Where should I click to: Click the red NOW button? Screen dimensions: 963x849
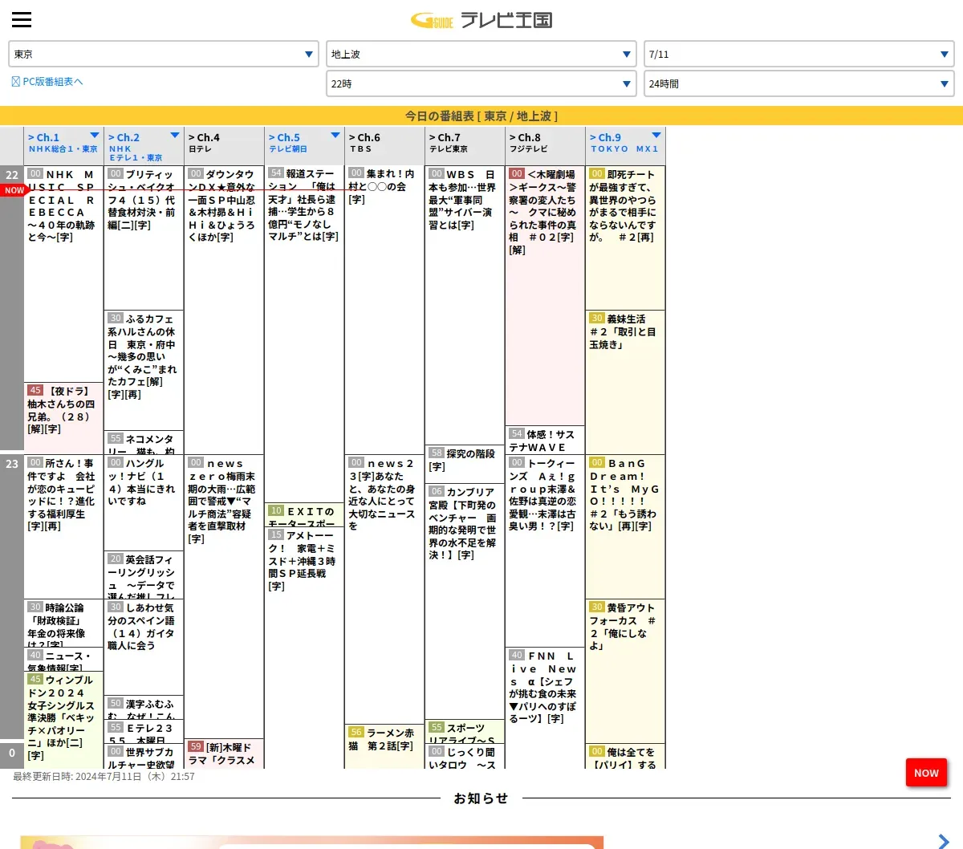pos(926,773)
